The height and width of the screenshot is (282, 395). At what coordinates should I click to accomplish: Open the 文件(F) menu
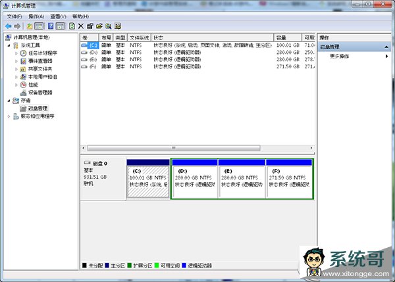point(14,16)
